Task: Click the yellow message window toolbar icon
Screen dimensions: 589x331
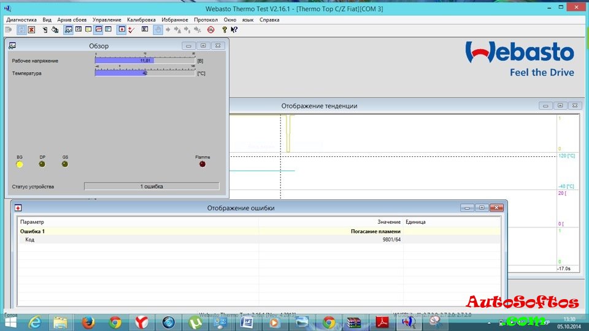Action: (x=88, y=29)
